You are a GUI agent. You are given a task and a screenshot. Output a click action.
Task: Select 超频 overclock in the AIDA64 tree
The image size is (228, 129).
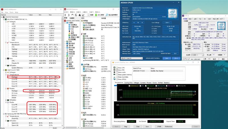(71, 33)
